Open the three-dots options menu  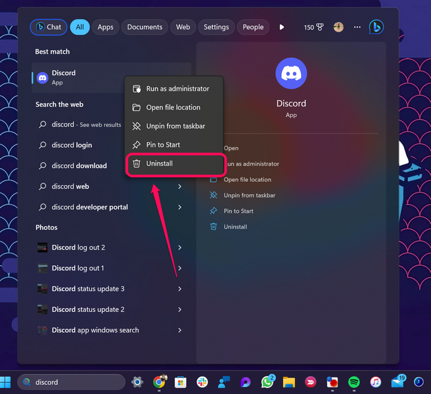357,27
